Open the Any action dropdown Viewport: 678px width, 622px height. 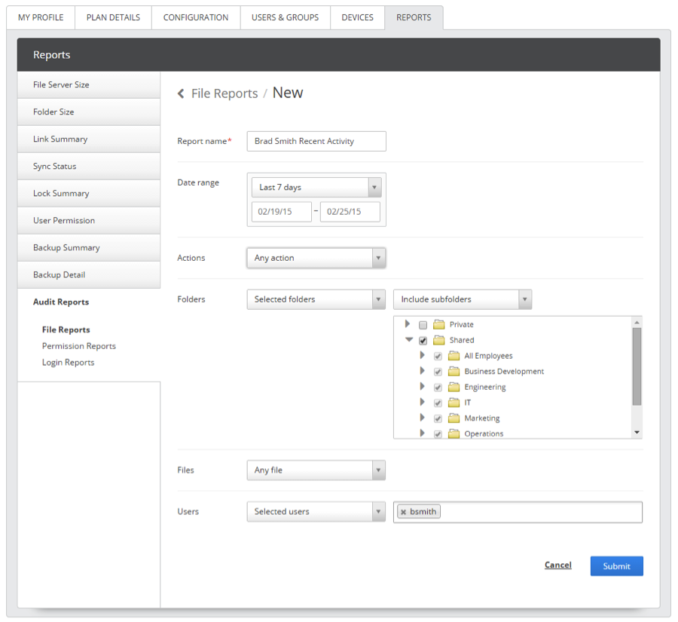[316, 258]
